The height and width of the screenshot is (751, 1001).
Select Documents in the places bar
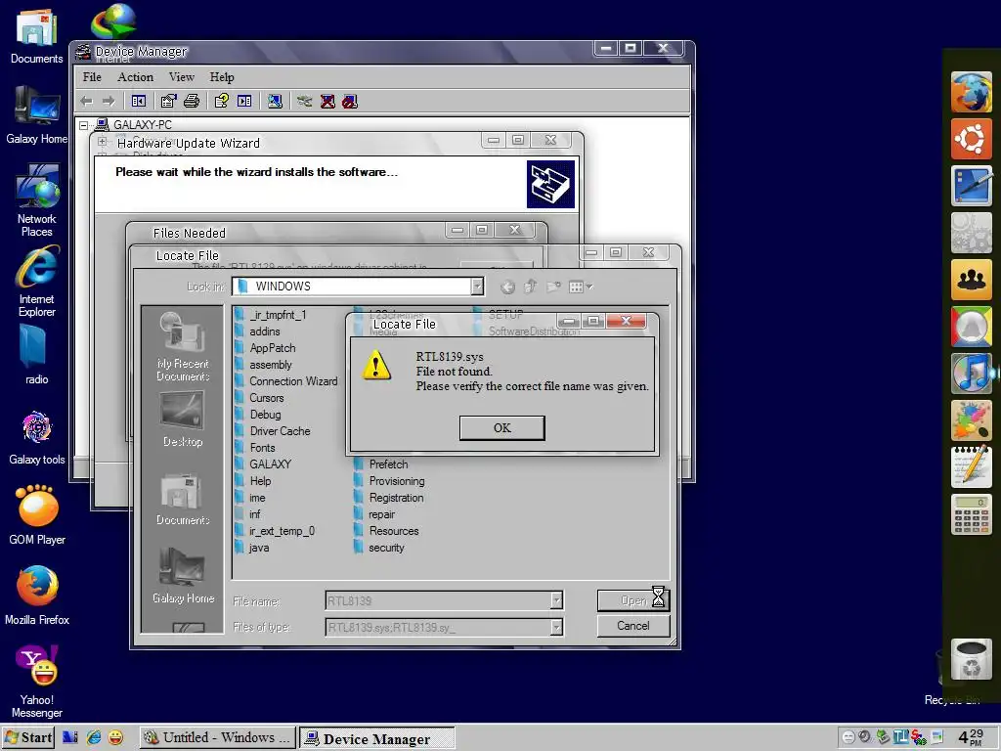(183, 500)
